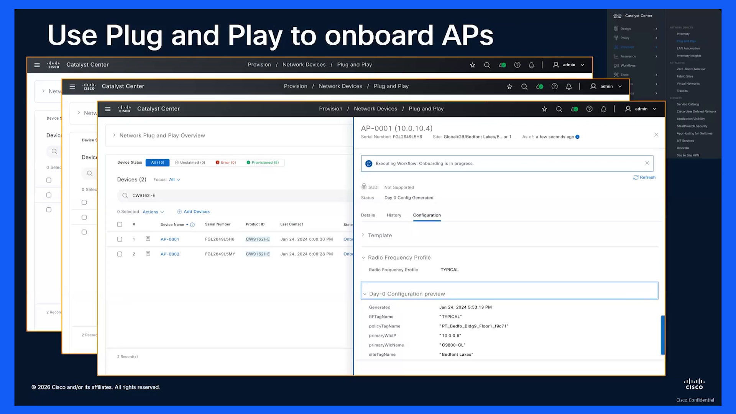Click info icon next to Device Name column
Image resolution: width=736 pixels, height=414 pixels.
pyautogui.click(x=192, y=225)
